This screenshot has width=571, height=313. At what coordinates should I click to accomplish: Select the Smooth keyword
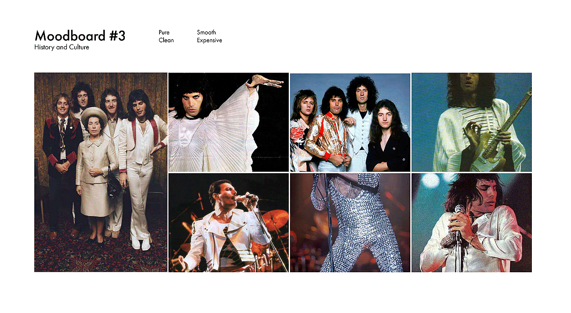[x=206, y=32]
